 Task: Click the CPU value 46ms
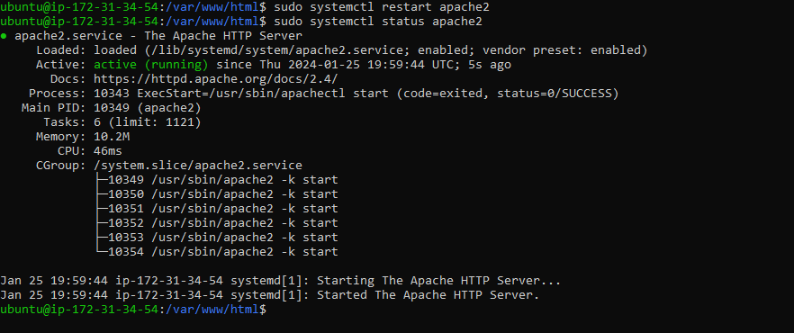point(108,151)
